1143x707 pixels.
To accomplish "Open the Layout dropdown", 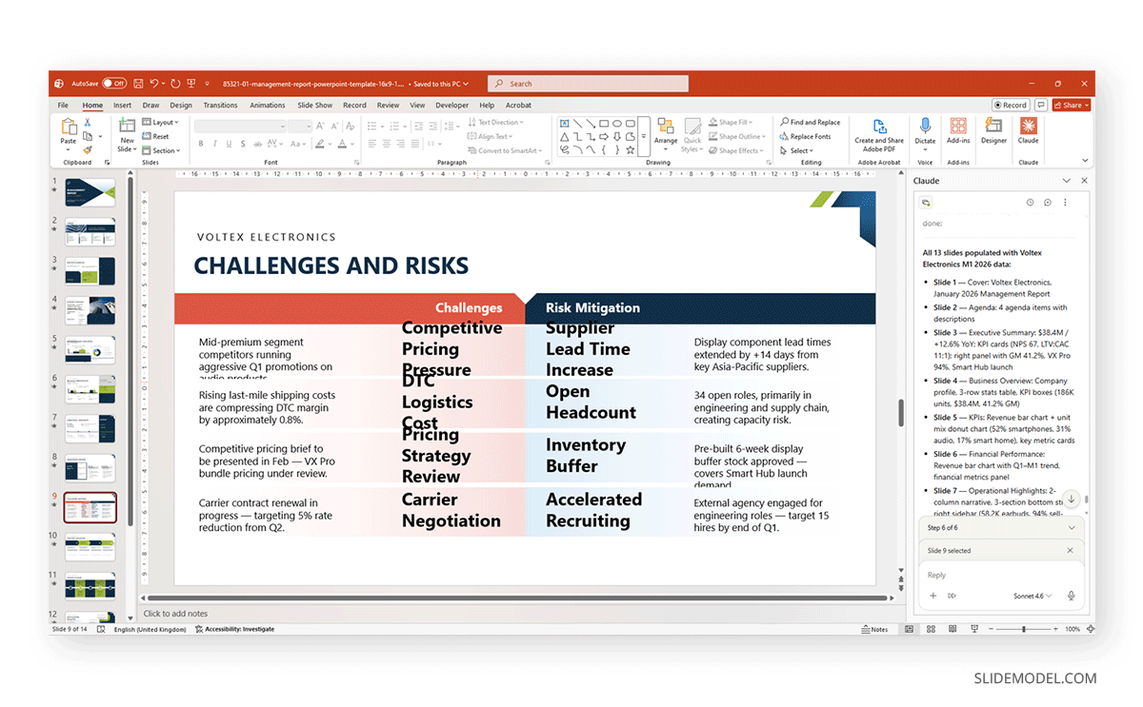I will pyautogui.click(x=161, y=122).
